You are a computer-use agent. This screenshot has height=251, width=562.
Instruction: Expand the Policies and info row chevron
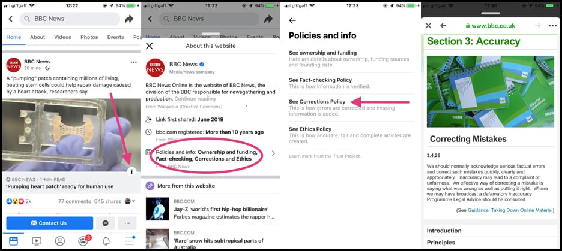[x=273, y=153]
